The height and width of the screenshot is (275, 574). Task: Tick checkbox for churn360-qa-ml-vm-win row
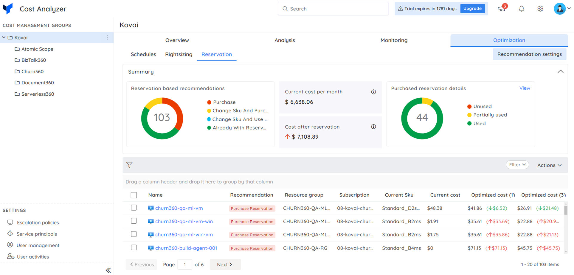[134, 221]
